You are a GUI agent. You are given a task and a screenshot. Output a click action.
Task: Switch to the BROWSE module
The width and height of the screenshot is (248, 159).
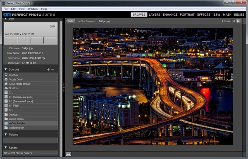pyautogui.click(x=139, y=15)
